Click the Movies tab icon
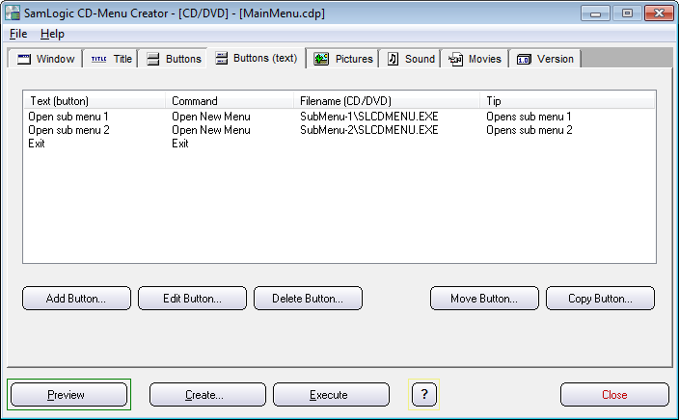 (x=455, y=59)
